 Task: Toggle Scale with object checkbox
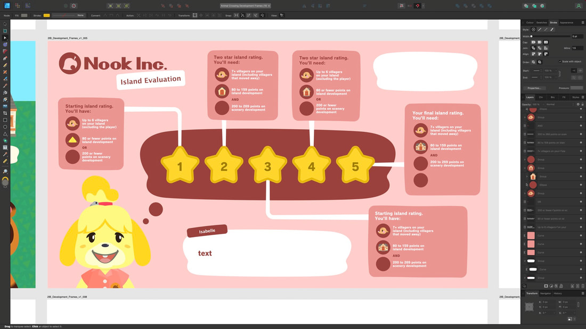pyautogui.click(x=560, y=62)
